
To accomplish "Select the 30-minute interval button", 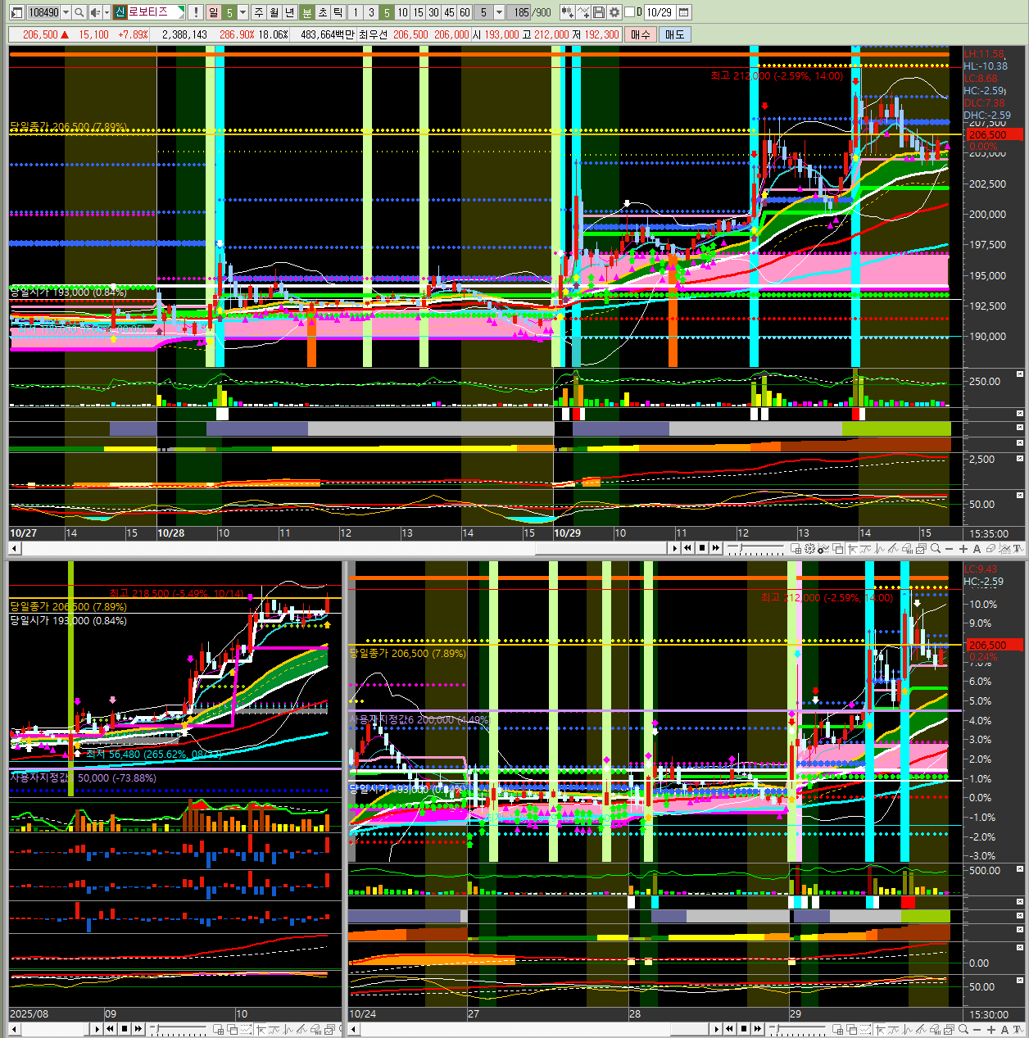I will [x=433, y=12].
